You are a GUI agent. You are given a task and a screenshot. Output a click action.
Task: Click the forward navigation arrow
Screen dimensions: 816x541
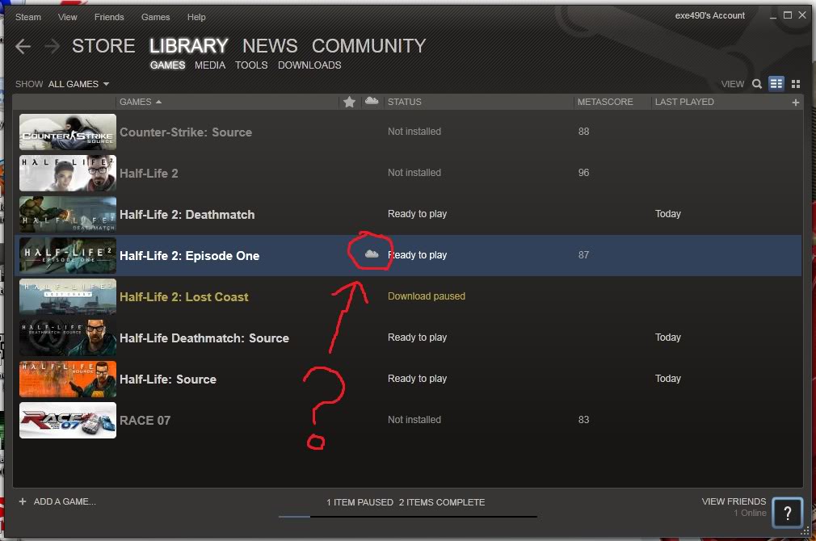point(51,46)
